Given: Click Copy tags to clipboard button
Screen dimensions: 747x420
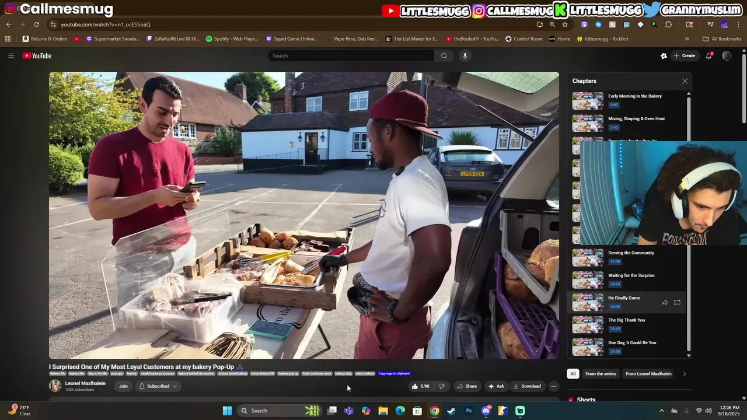Looking at the screenshot, I should click(x=394, y=373).
